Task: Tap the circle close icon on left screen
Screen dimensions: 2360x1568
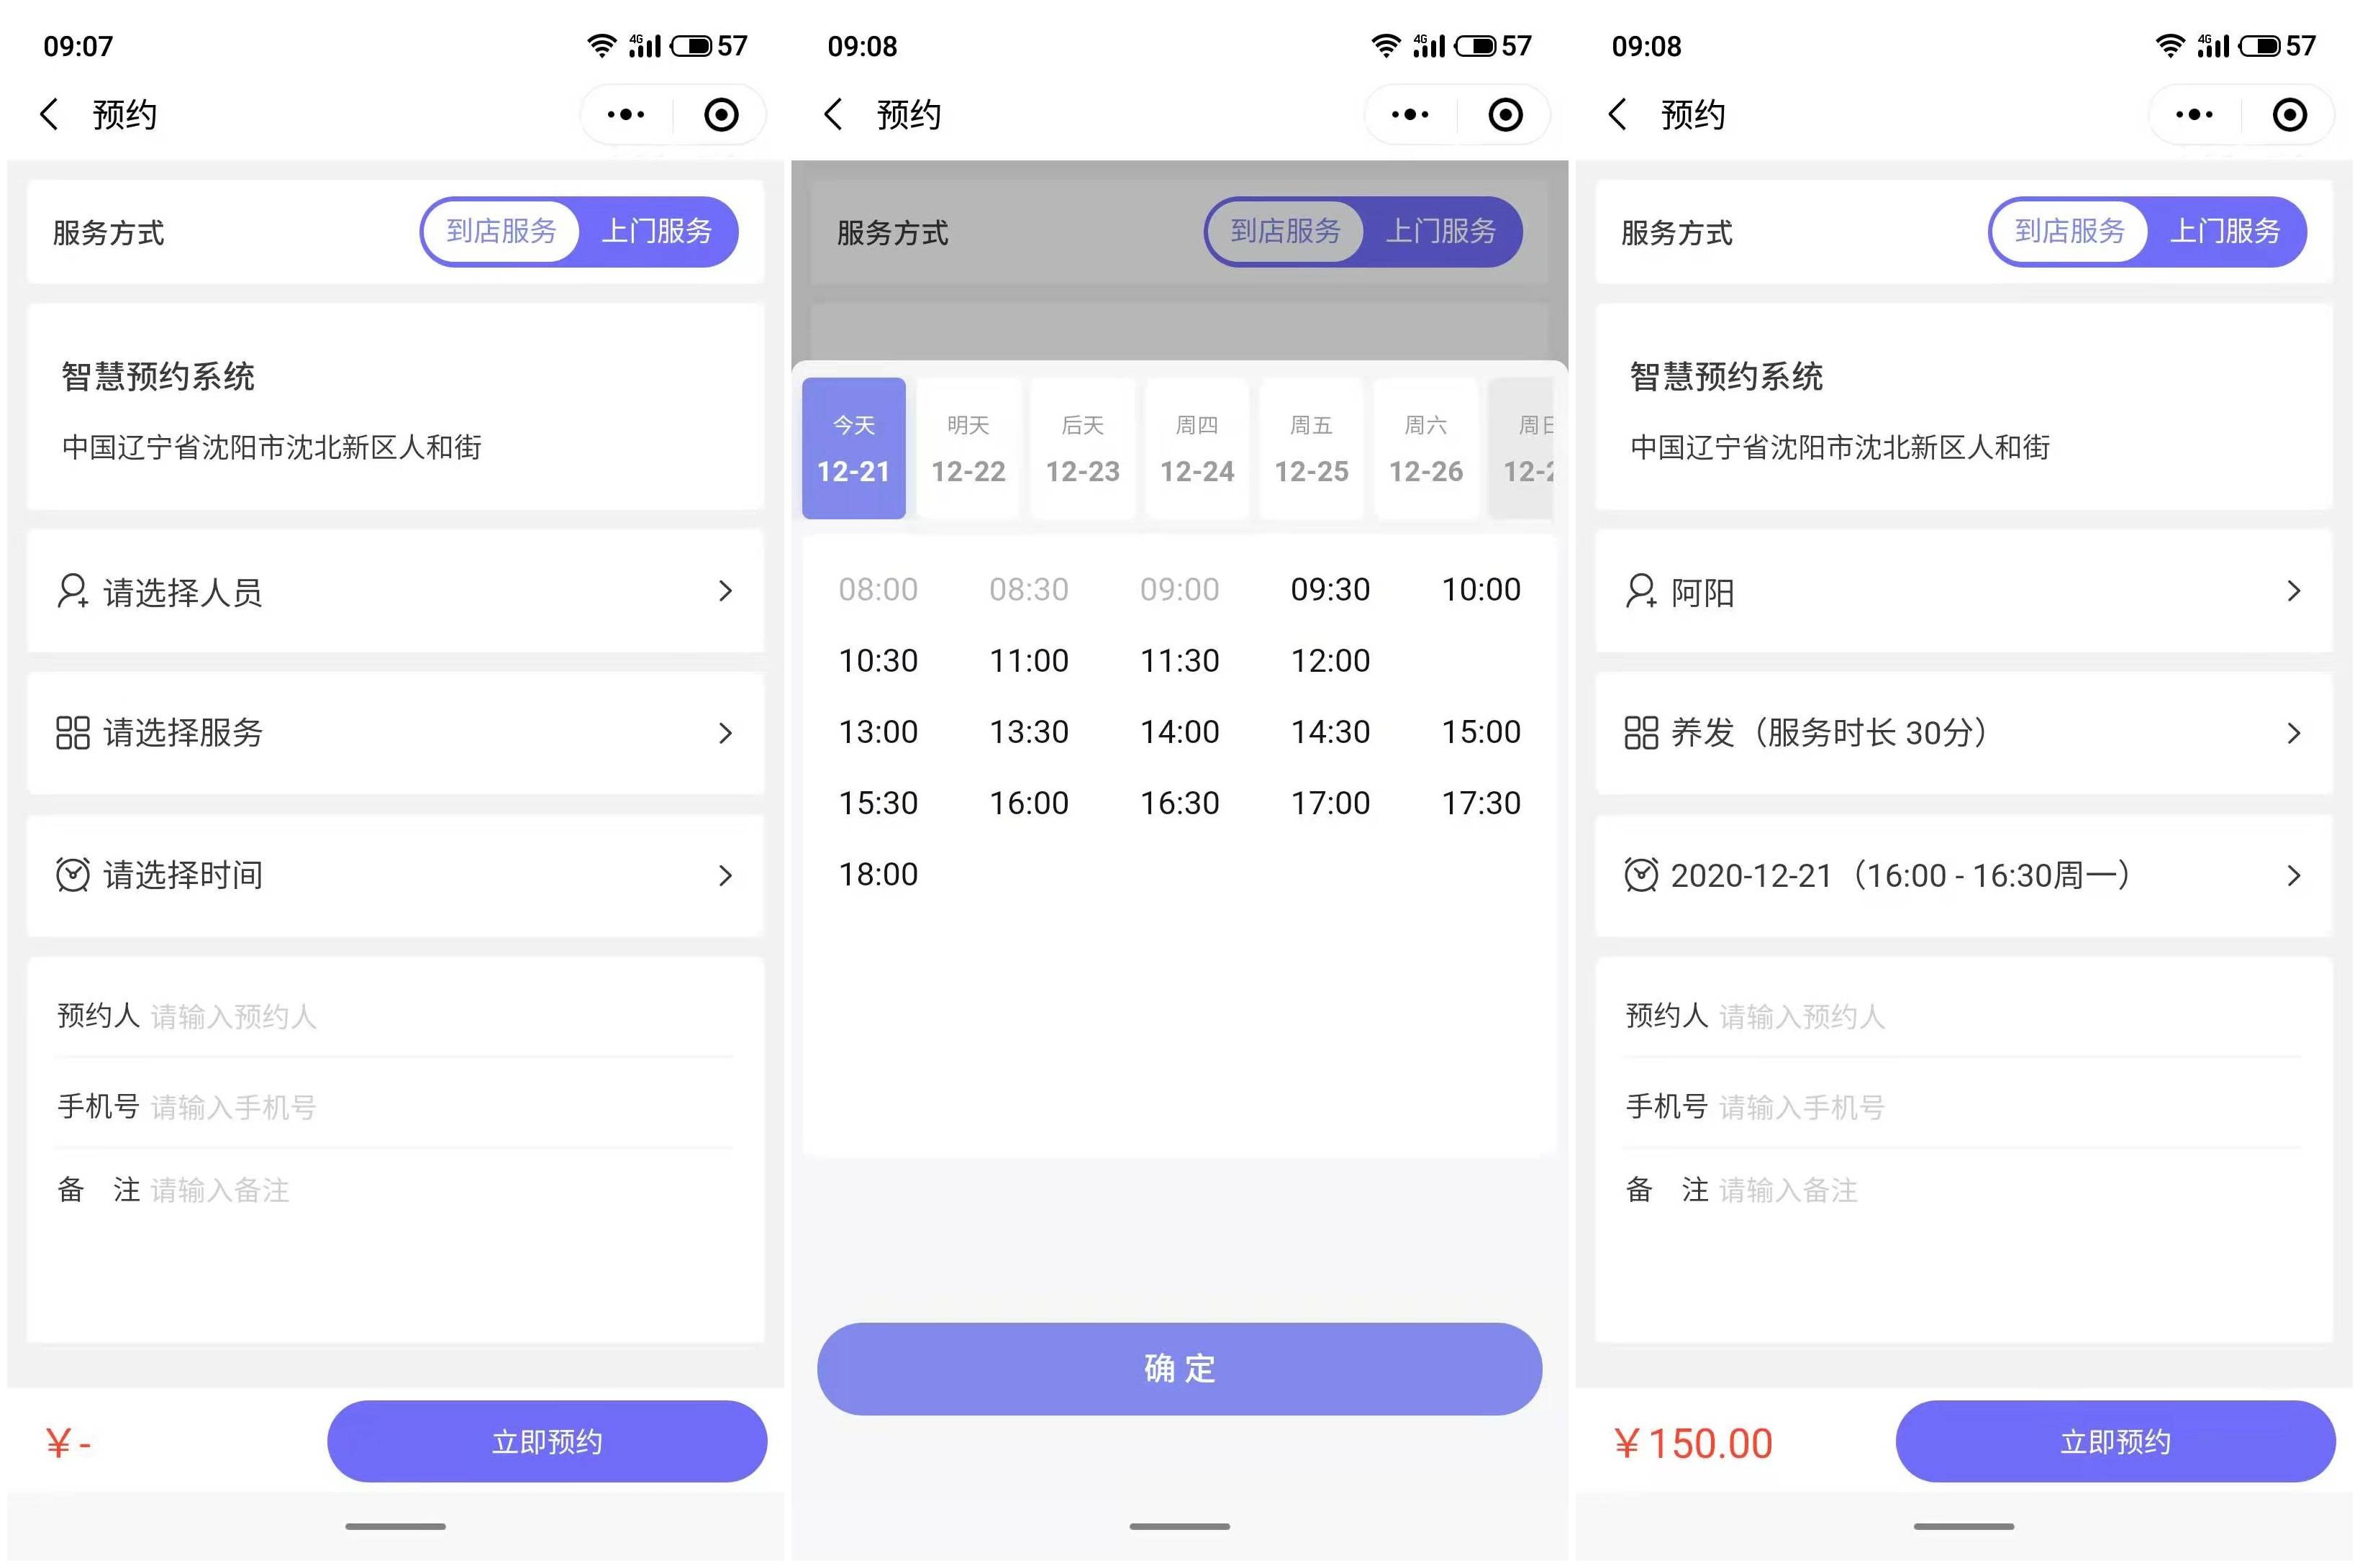Action: 721,115
